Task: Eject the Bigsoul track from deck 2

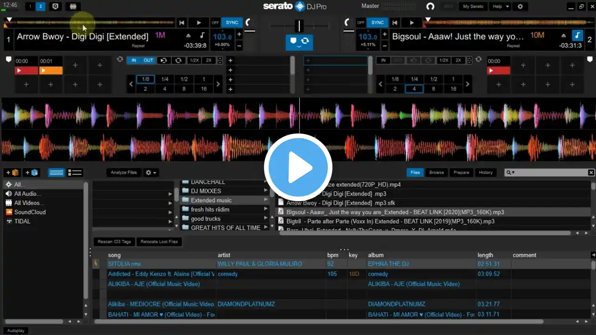Action: (564, 36)
